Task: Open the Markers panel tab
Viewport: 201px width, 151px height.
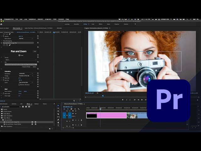Action: click(x=36, y=104)
